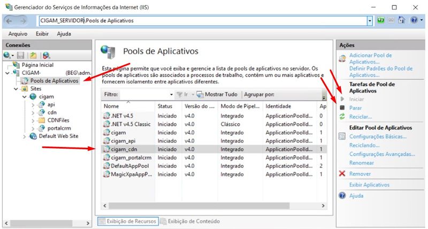Click the Reciclar green arrows icon
This screenshot has height=229, width=428.
pos(342,117)
